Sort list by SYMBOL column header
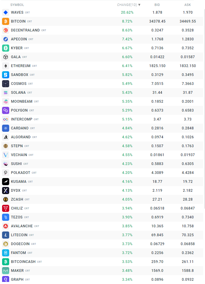This screenshot has height=284, width=205. (x=17, y=5)
